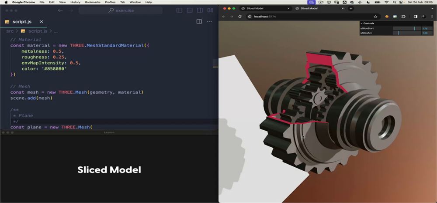The width and height of the screenshot is (437, 203).
Task: Open the battery status icon
Action: (377, 2)
